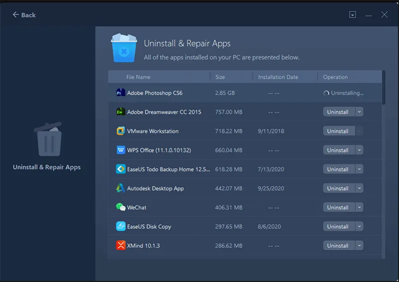
Task: Click the EaseUS Todo Backup icon
Action: tap(121, 169)
